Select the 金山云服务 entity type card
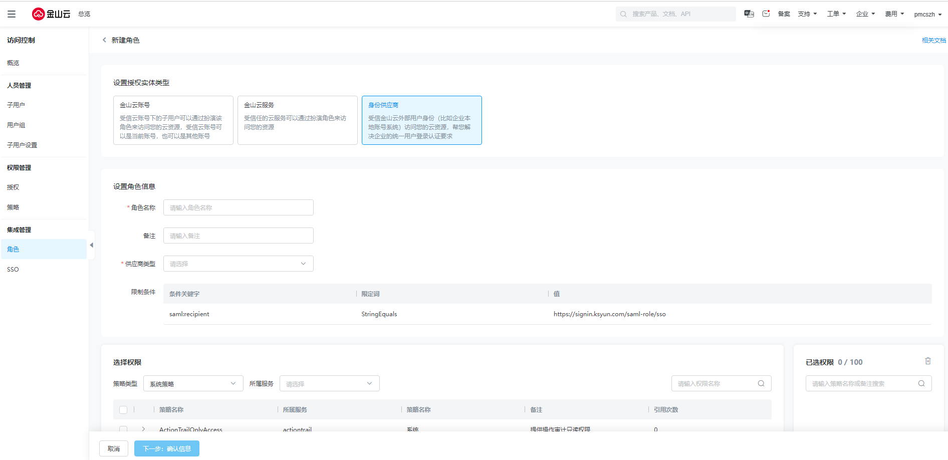Screen dimensions: 948x460 tap(297, 120)
